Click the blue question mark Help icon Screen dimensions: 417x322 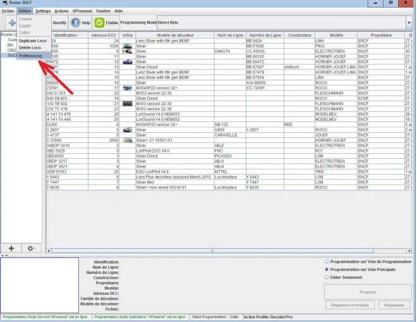75,23
